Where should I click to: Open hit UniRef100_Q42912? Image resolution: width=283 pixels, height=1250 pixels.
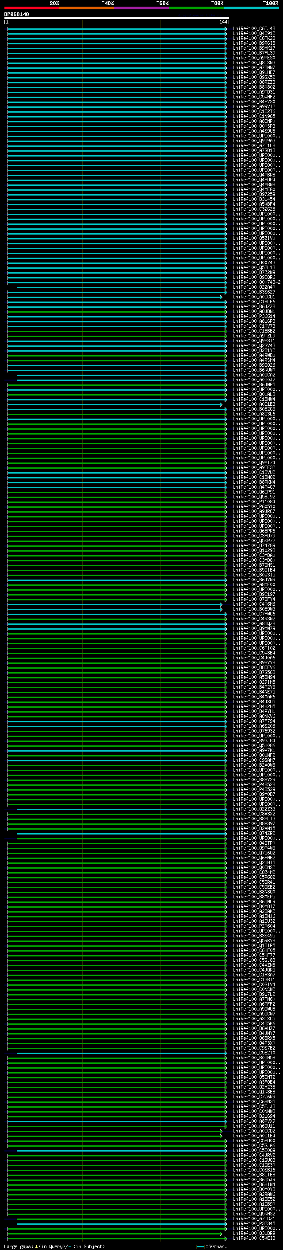[253, 34]
